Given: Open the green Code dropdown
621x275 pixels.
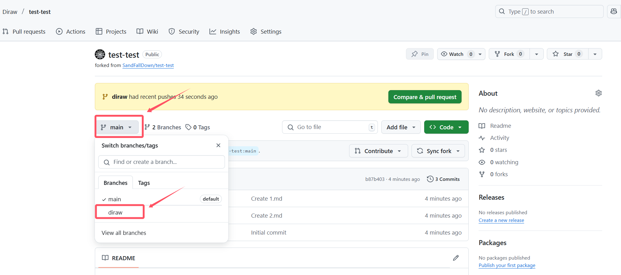Looking at the screenshot, I should point(446,127).
